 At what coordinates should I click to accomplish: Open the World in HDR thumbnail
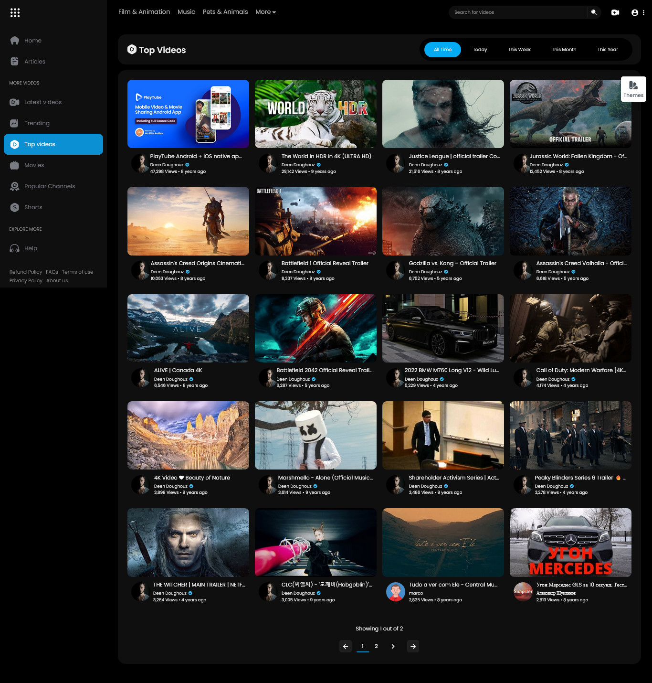point(315,114)
